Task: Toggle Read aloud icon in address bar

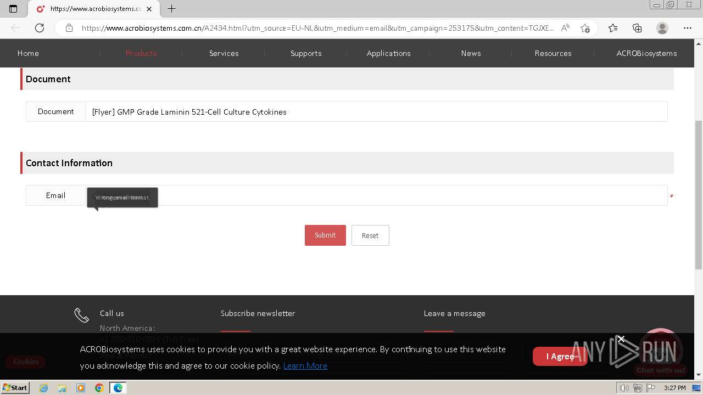Action: (565, 28)
